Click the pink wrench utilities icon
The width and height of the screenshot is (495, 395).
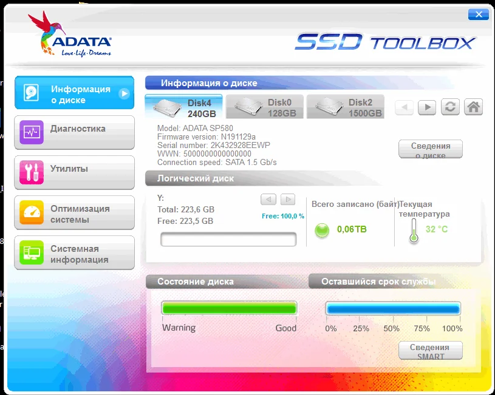(x=32, y=172)
